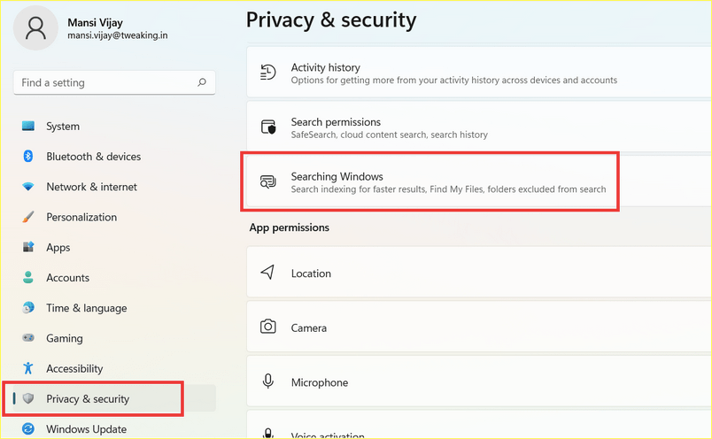This screenshot has width=712, height=439.
Task: Select Personalization in sidebar
Action: pos(114,217)
